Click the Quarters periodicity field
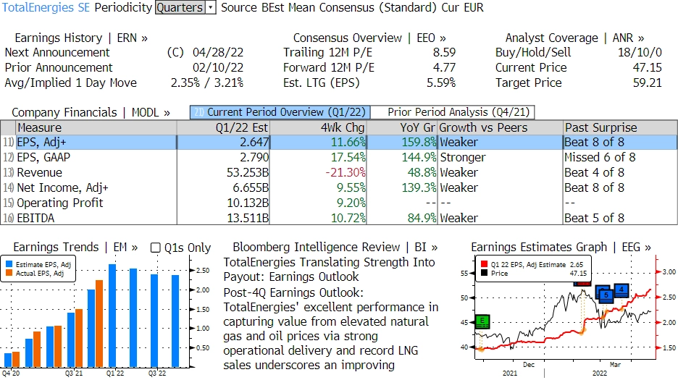 point(180,8)
